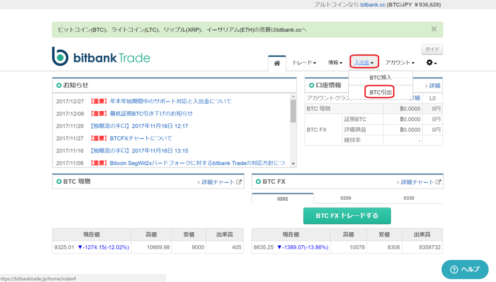Switch to the 0202 contract tab
This screenshot has height=282, width=496.
[x=282, y=199]
